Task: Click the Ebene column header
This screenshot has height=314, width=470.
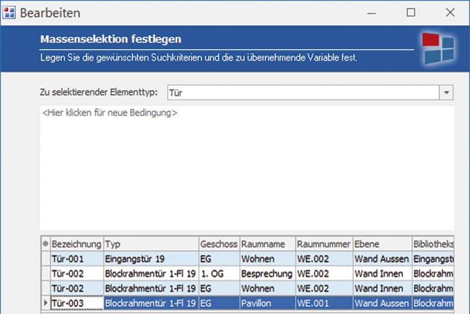Action: (x=381, y=244)
